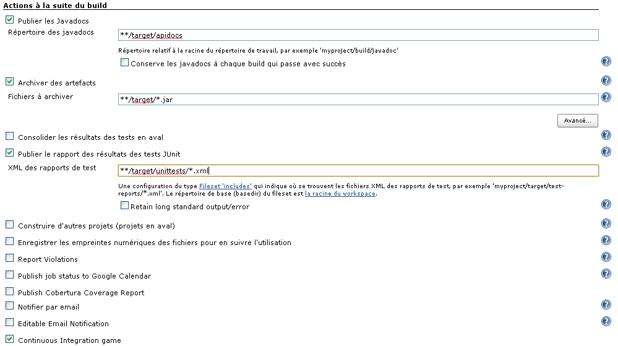Follow the la racine du workspace link

(x=340, y=194)
